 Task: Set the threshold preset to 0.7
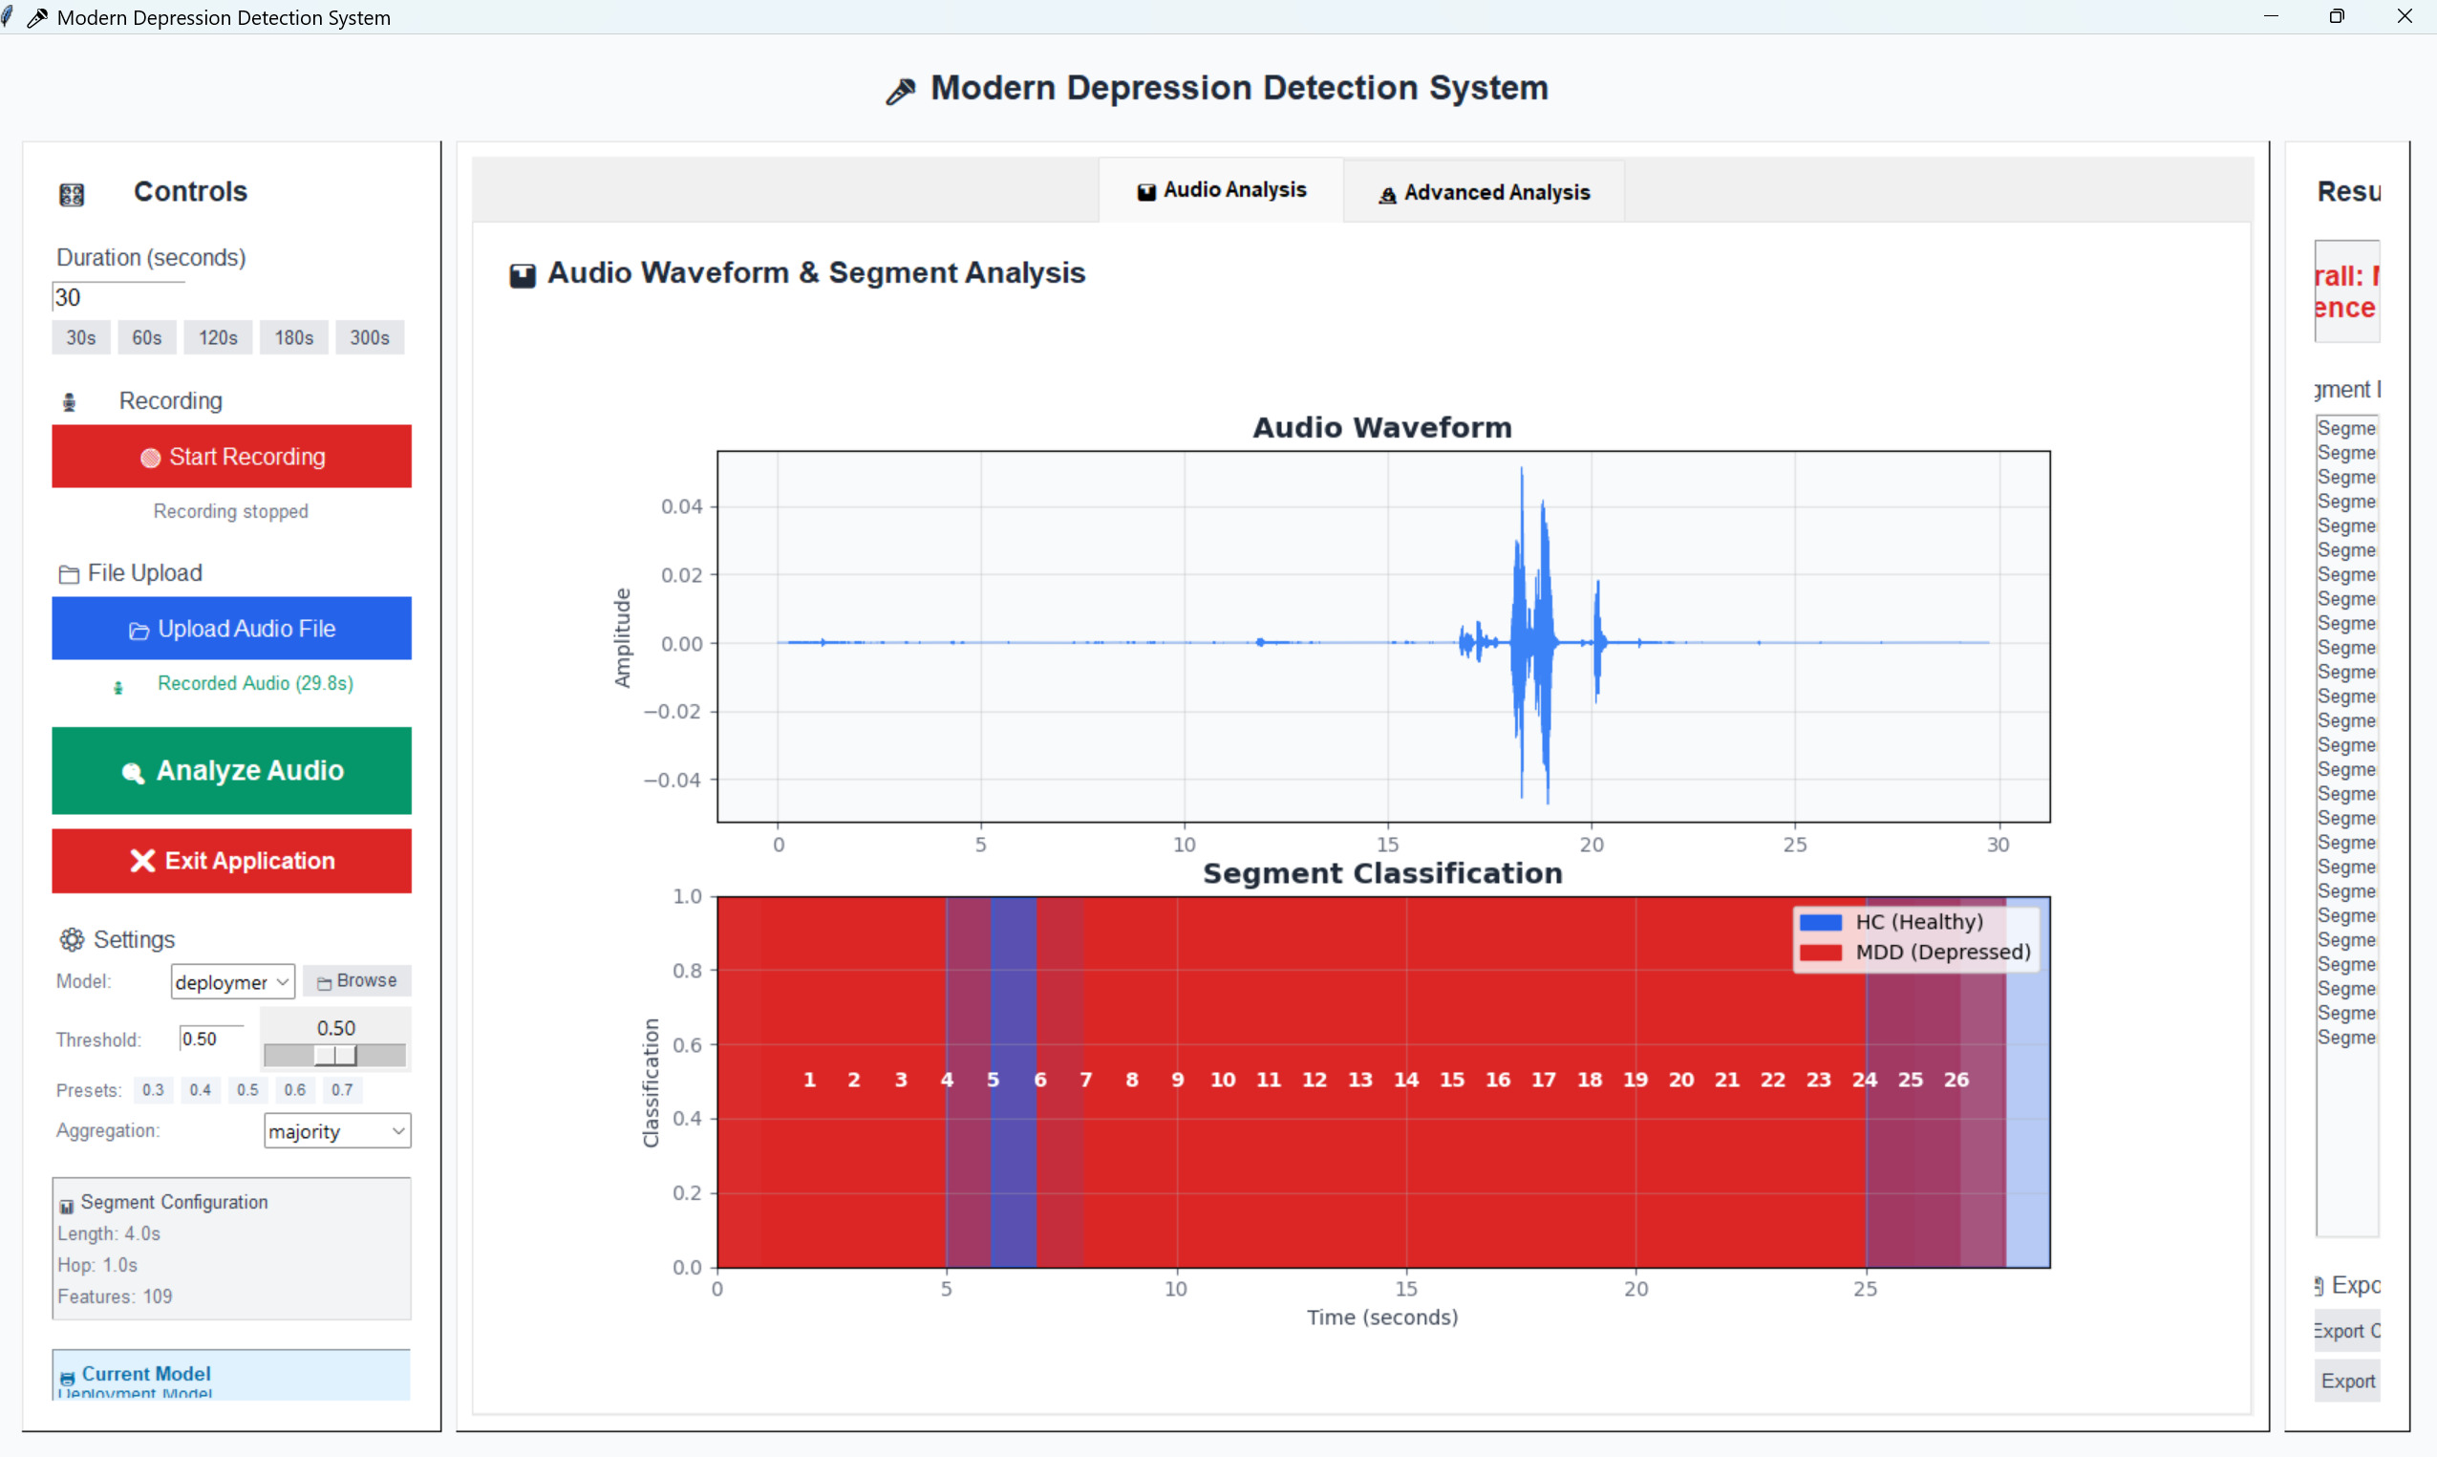(342, 1090)
